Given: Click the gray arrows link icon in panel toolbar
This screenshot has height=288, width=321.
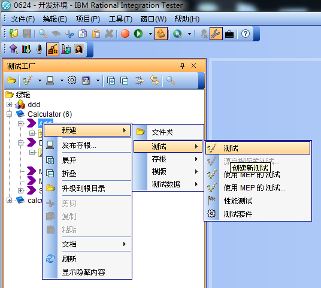Looking at the screenshot, I should (x=140, y=80).
